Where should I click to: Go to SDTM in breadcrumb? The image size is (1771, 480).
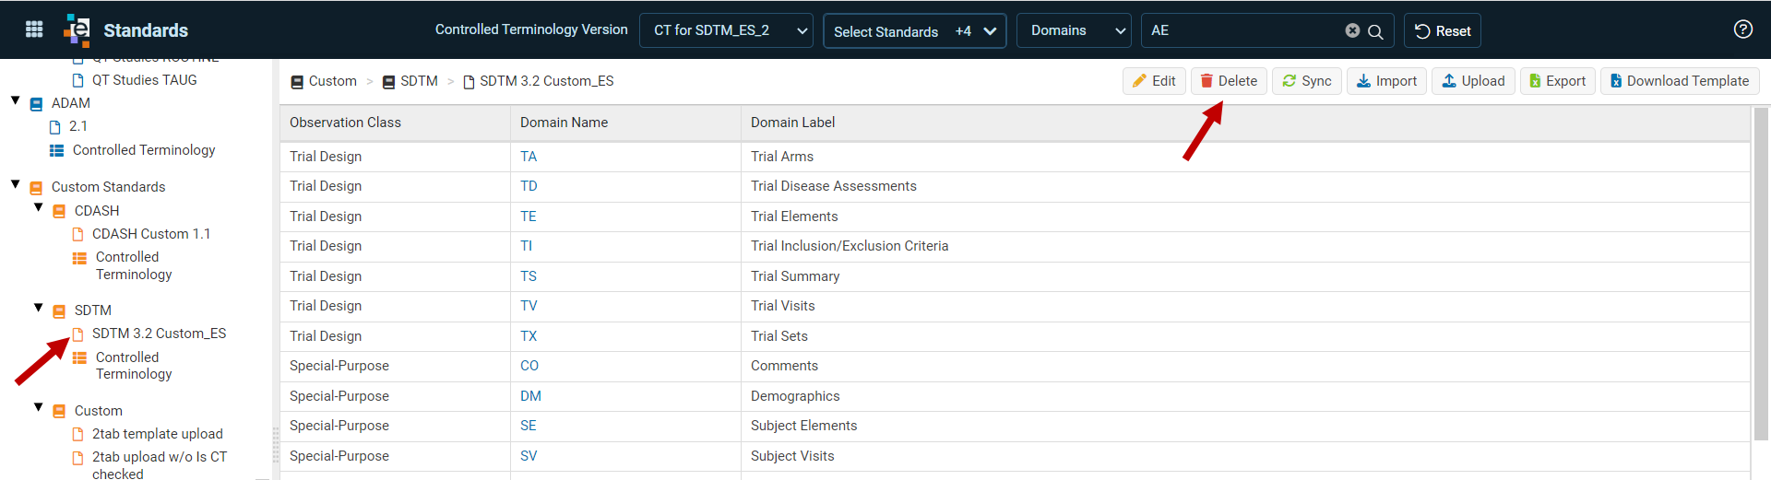tap(410, 81)
